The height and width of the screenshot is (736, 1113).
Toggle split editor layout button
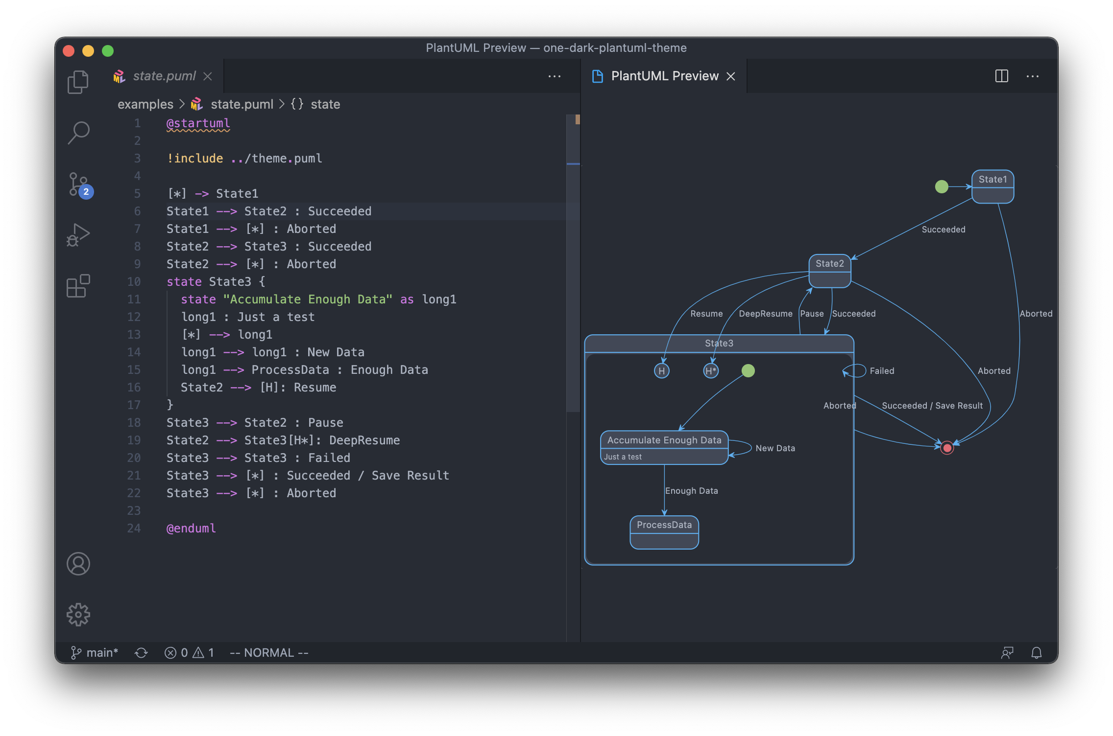1002,75
